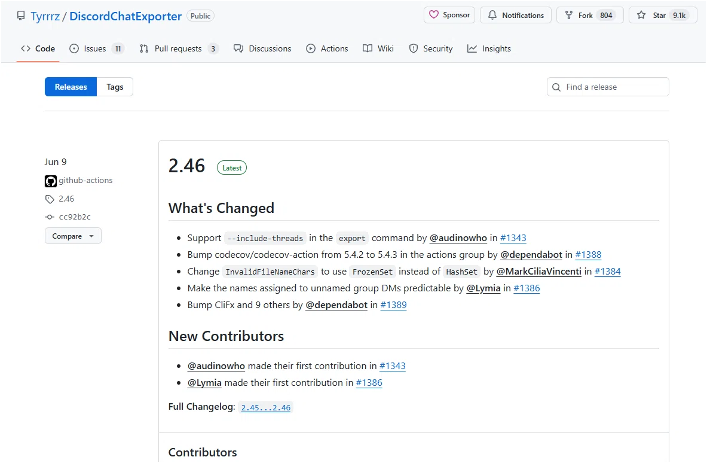Viewport: 707px width, 463px height.
Task: Open the Wiki tab
Action: tap(378, 48)
